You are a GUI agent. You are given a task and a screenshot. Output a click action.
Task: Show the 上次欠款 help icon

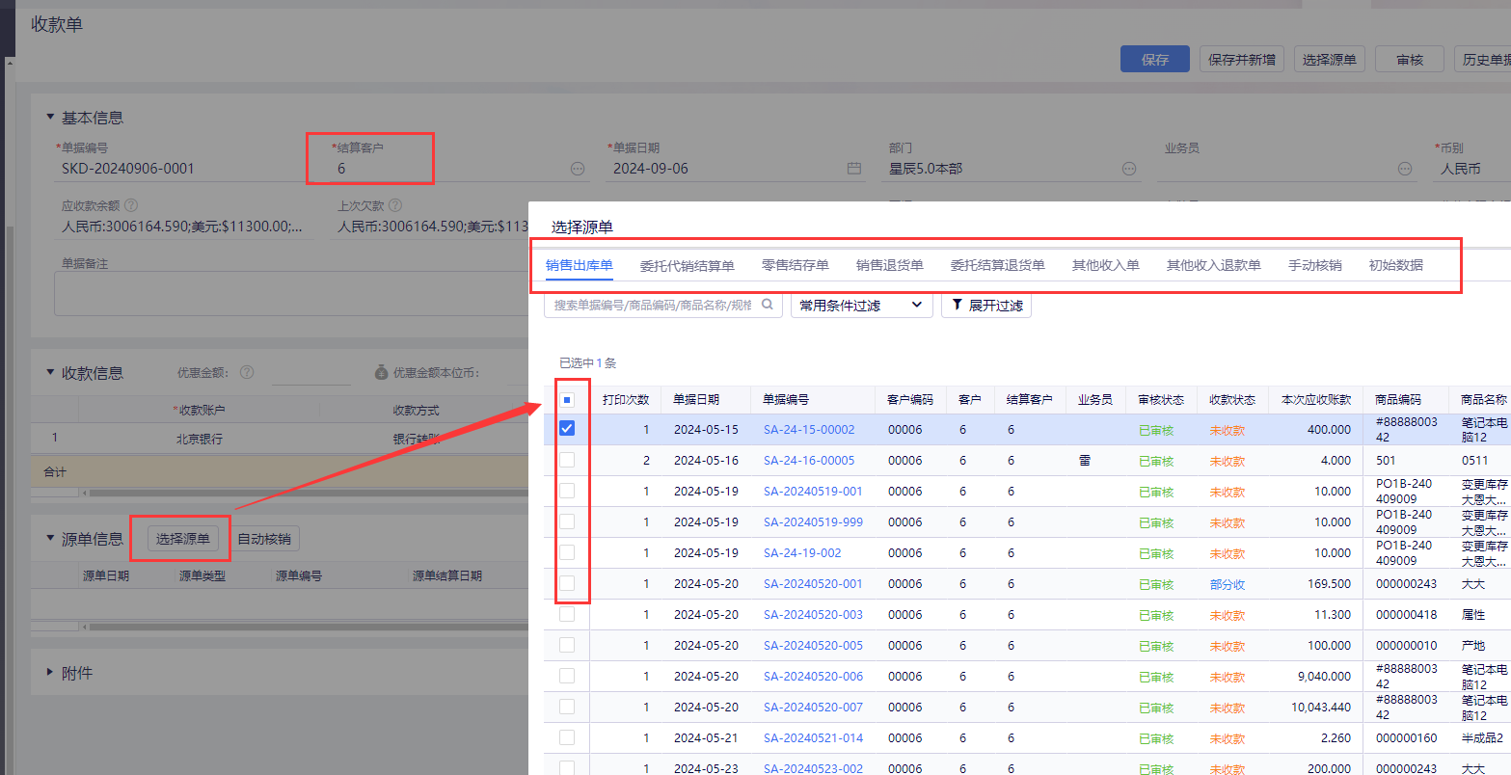coord(395,205)
